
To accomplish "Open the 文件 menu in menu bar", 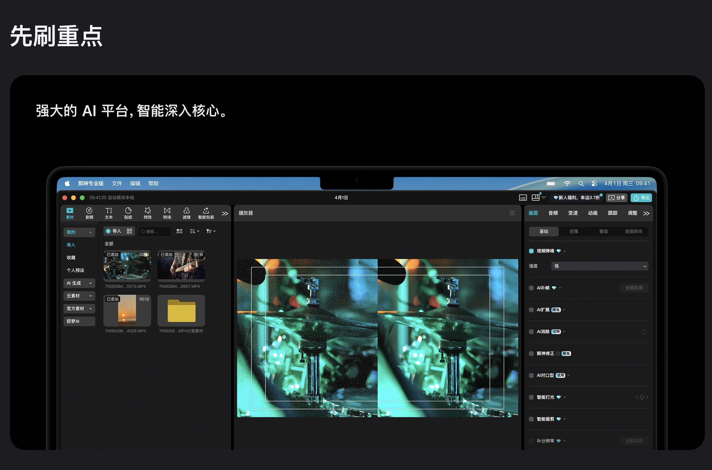I will 117,184.
